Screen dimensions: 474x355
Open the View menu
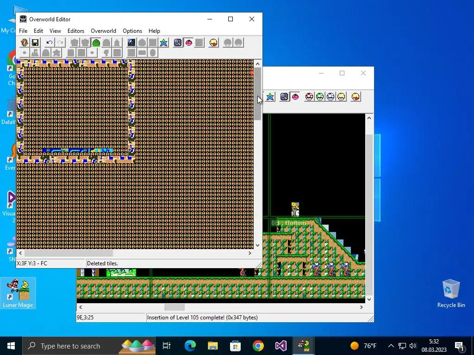pyautogui.click(x=56, y=31)
